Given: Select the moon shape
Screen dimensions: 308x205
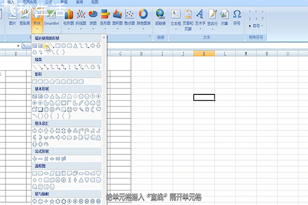Looking at the screenshot, I should (x=93, y=110).
